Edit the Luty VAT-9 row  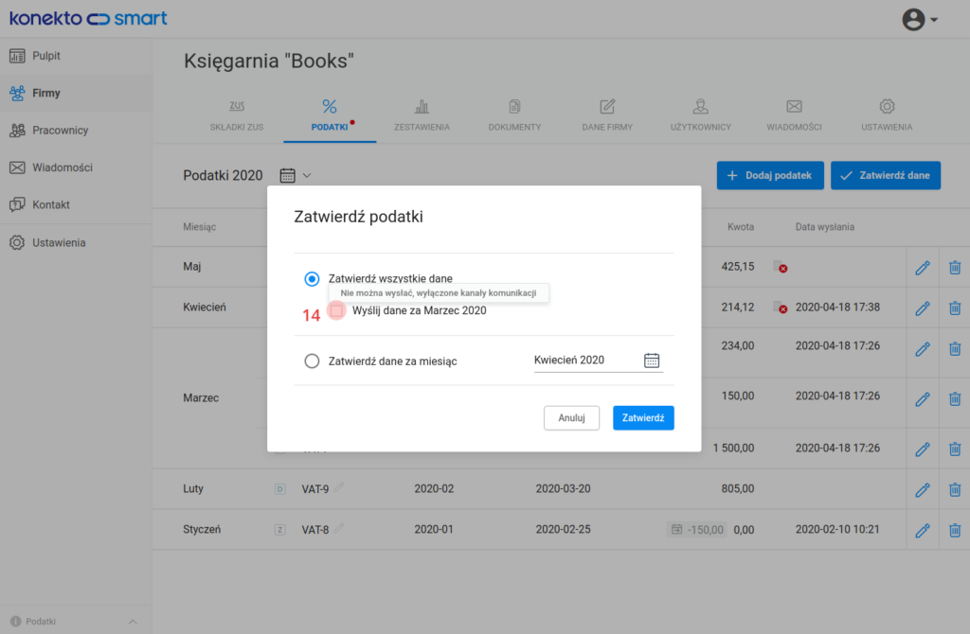click(923, 490)
